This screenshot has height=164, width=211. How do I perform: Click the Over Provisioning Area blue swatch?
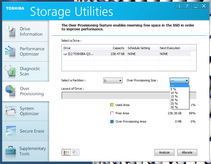click(112, 121)
